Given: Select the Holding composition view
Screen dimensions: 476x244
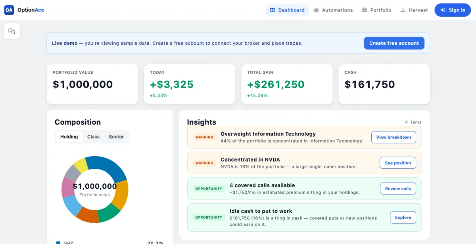Looking at the screenshot, I should pyautogui.click(x=69, y=137).
